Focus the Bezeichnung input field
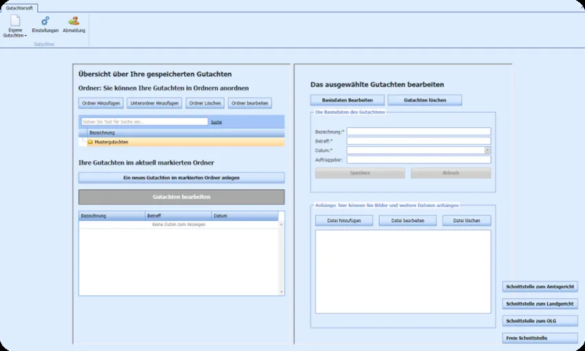 [419, 131]
